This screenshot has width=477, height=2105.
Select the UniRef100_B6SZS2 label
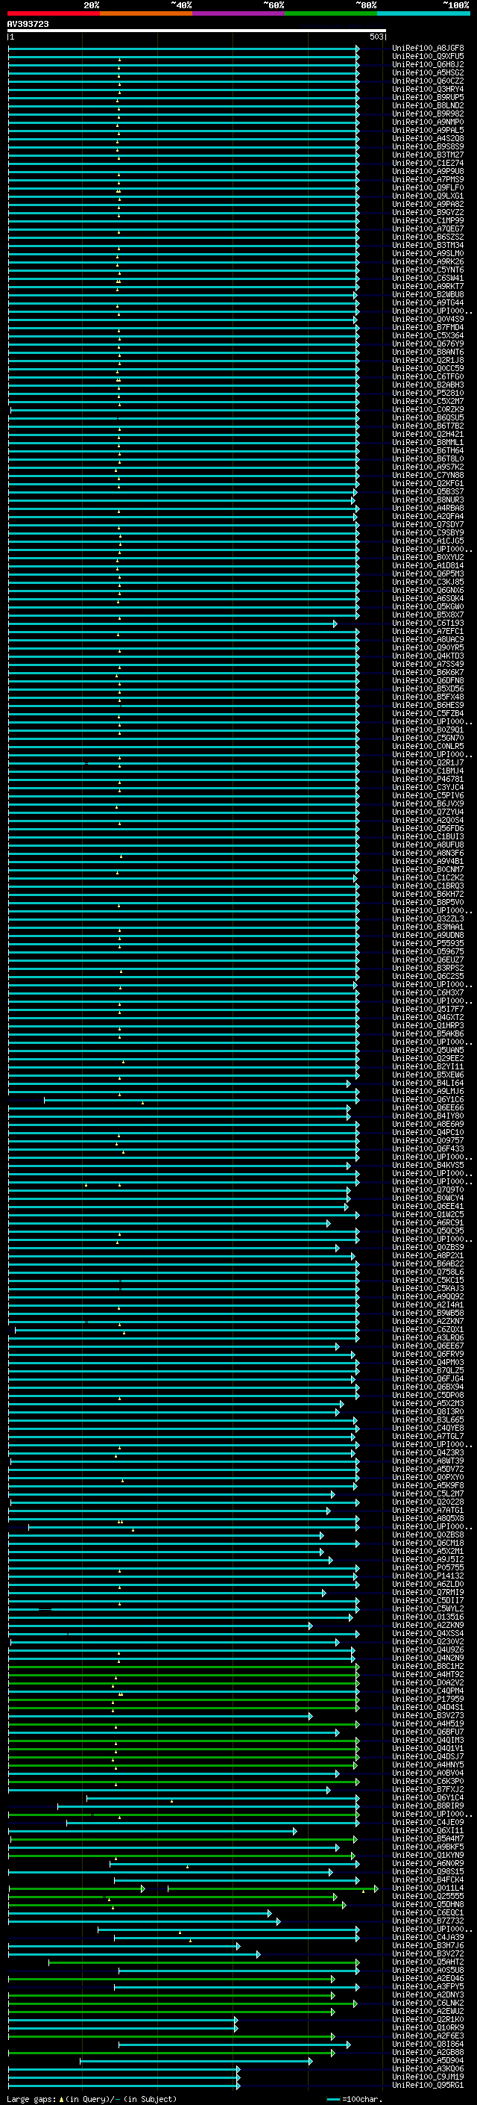[x=428, y=237]
